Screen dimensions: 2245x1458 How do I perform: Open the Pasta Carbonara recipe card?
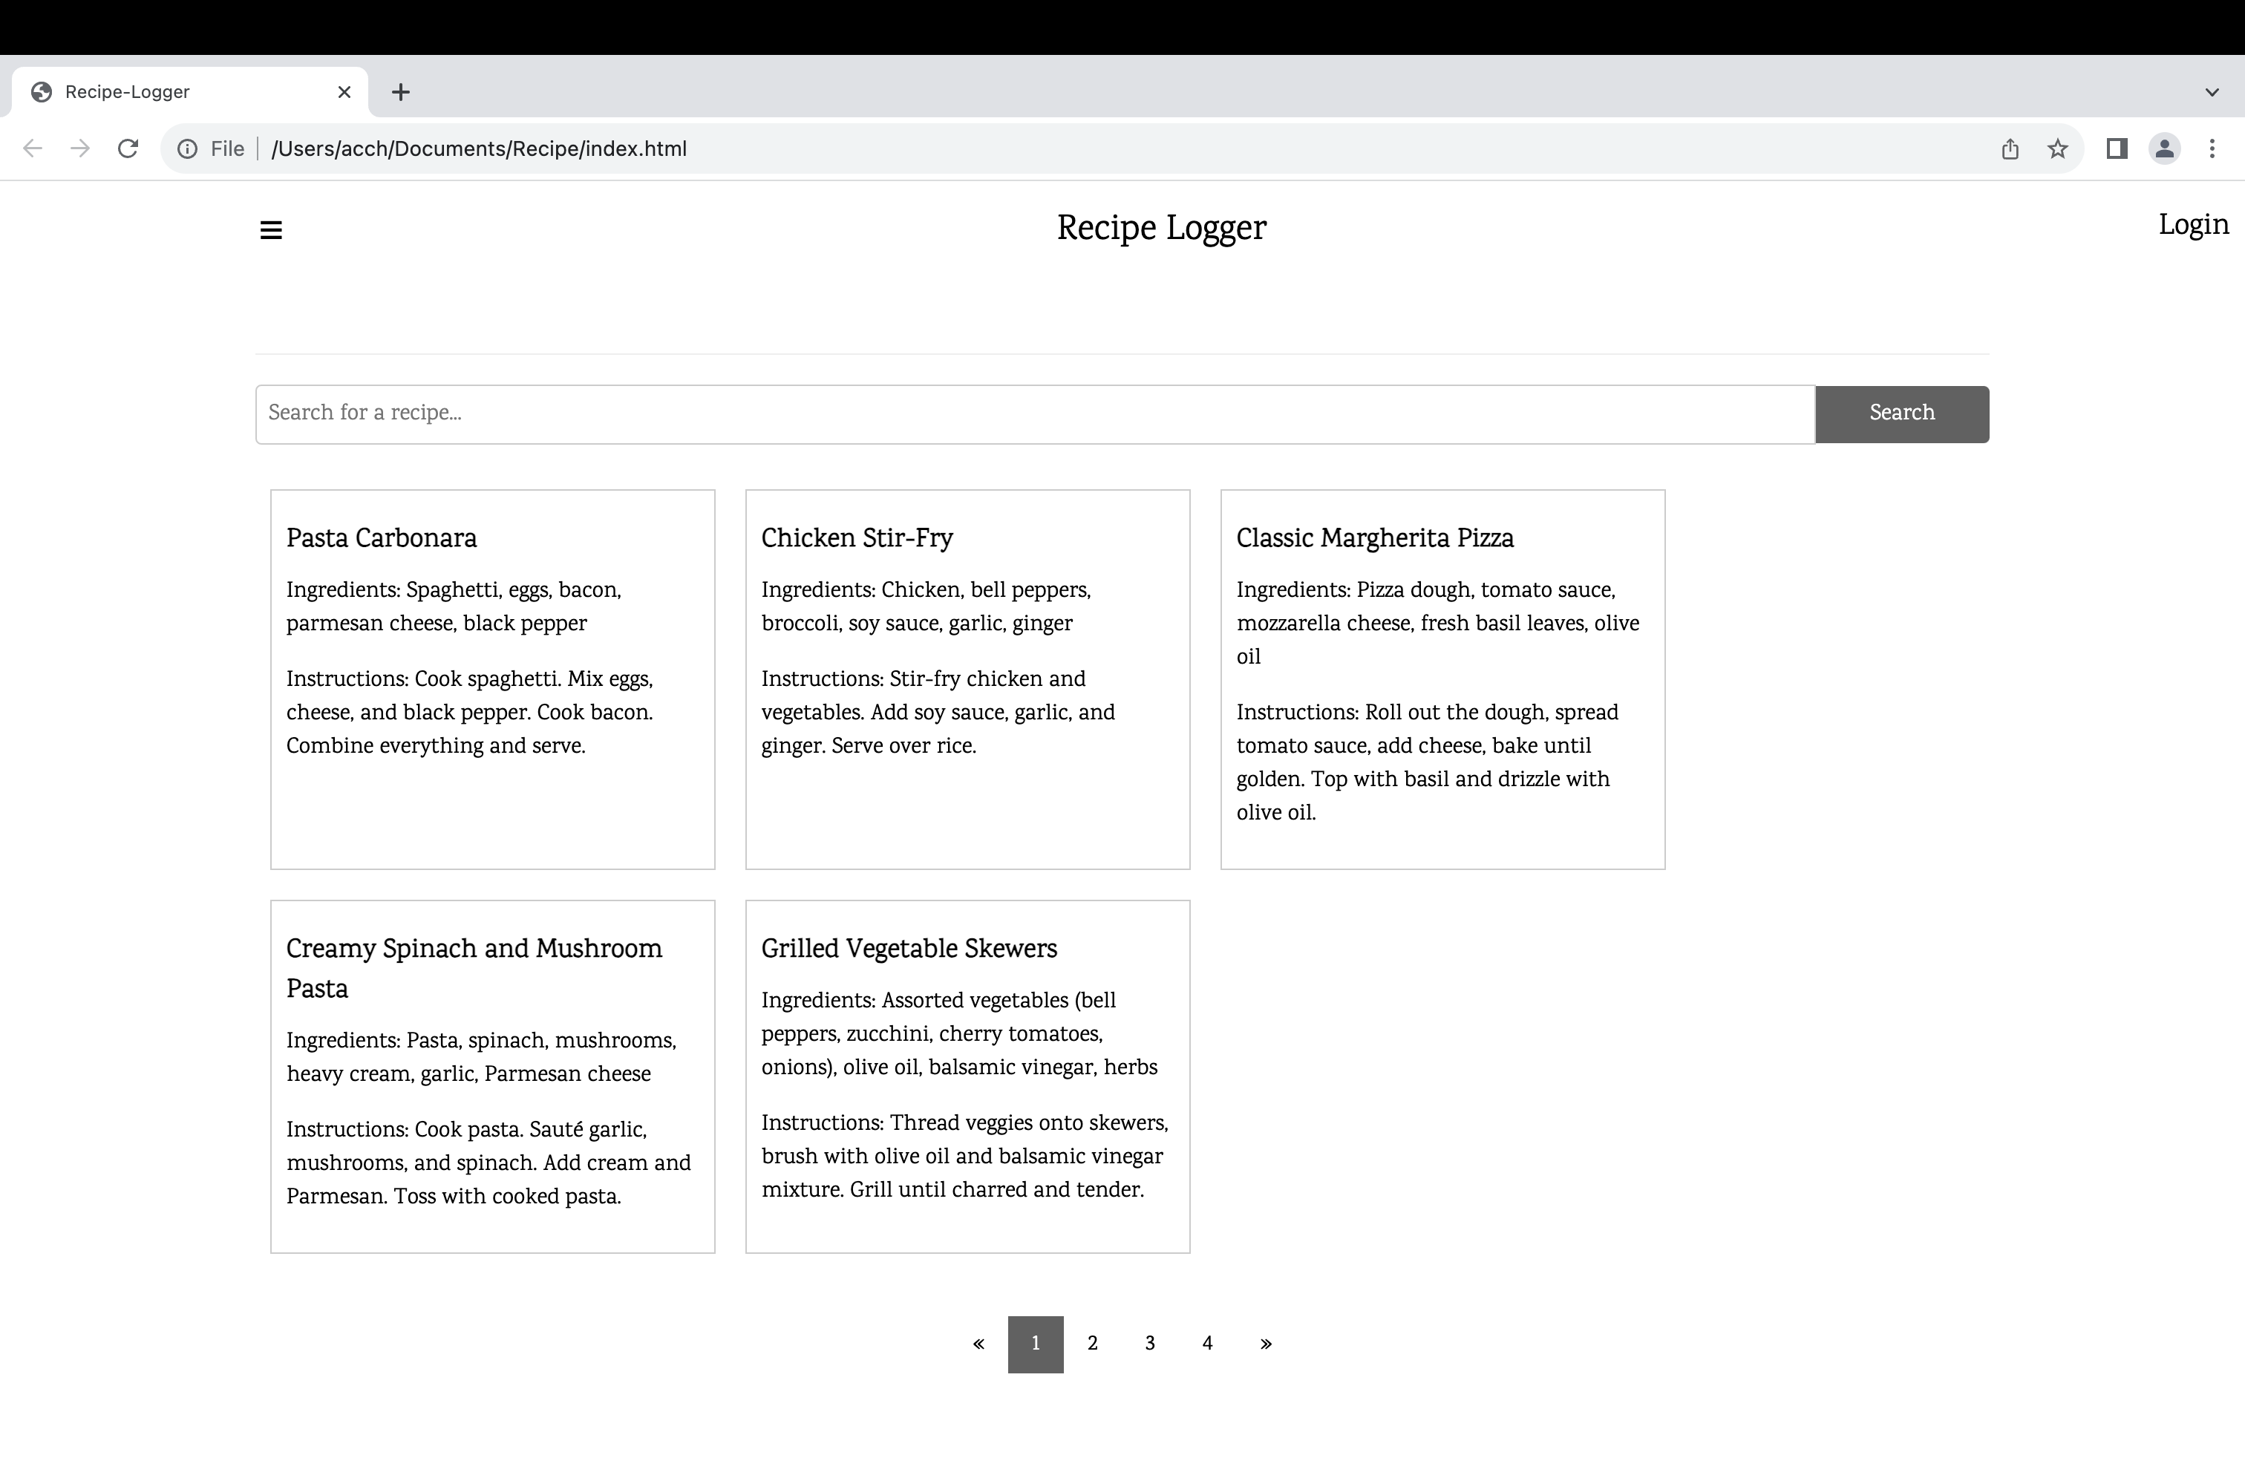pos(492,678)
